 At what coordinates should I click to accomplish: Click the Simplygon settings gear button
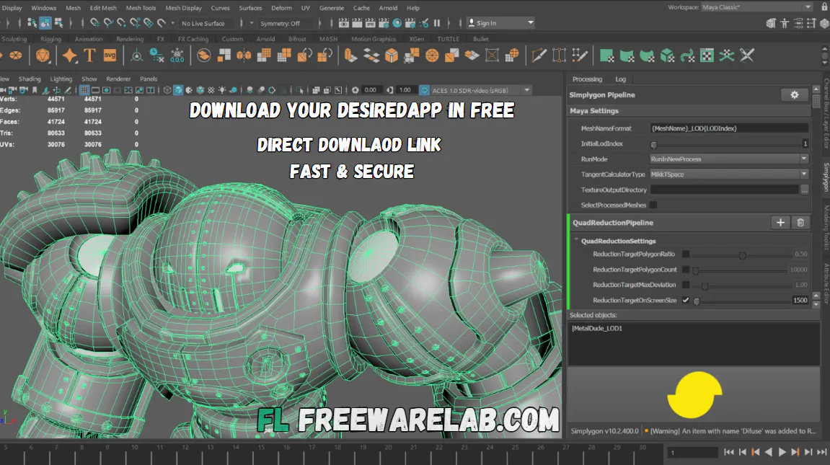pyautogui.click(x=794, y=94)
